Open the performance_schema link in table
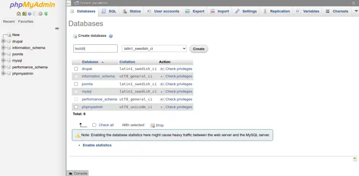This screenshot has height=176, width=359. (x=100, y=99)
